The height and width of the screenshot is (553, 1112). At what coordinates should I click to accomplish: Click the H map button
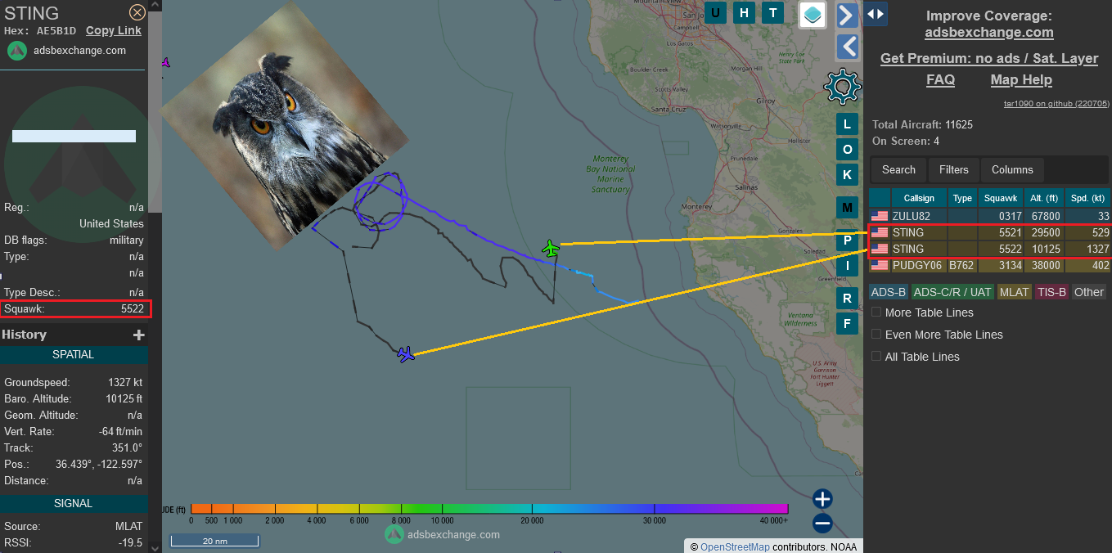[745, 12]
